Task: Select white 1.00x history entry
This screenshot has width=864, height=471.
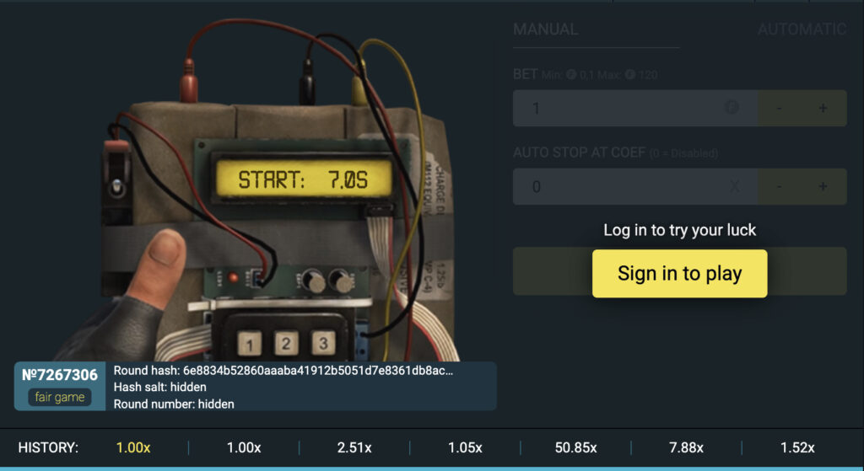Action: pos(244,447)
